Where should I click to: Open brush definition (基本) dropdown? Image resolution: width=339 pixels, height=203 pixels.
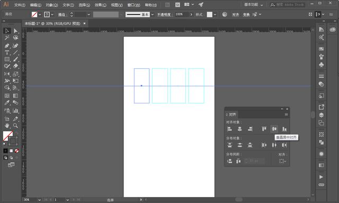[153, 14]
